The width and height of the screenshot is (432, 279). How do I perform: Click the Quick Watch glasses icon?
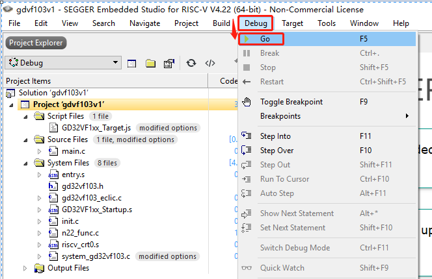click(x=247, y=268)
